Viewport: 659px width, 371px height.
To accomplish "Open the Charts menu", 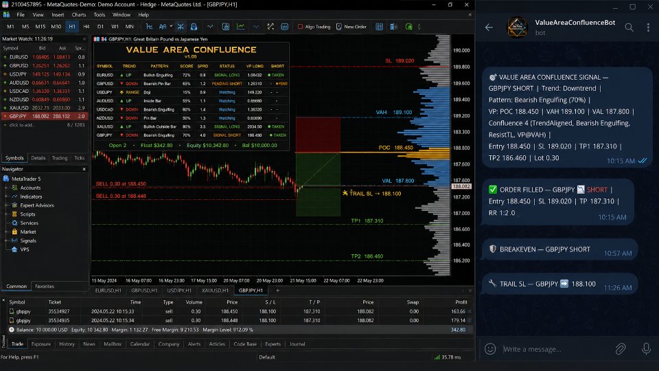I will point(78,14).
